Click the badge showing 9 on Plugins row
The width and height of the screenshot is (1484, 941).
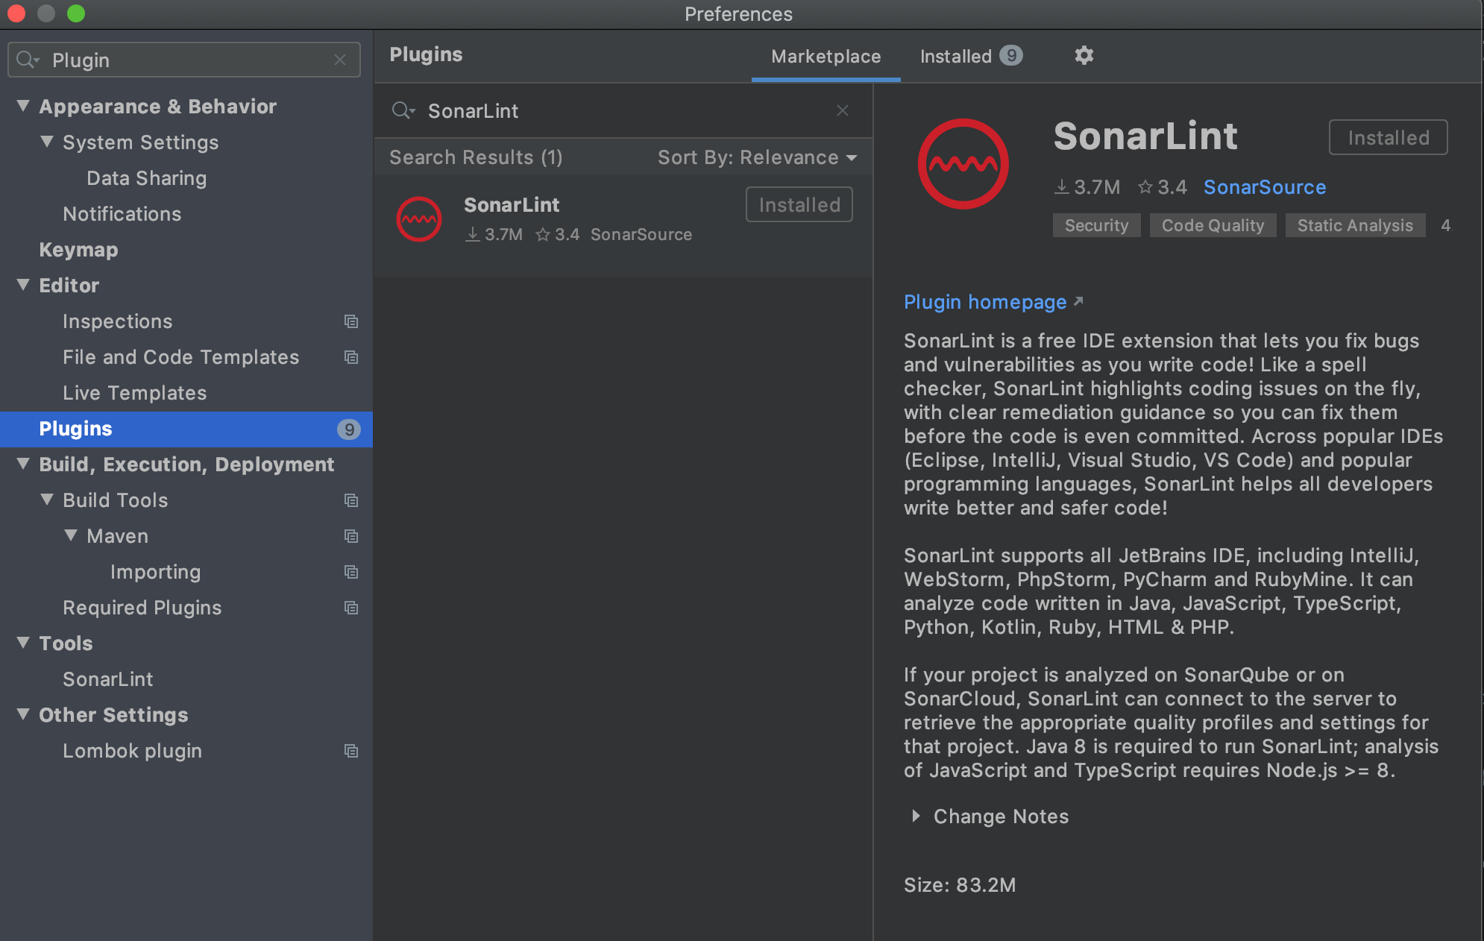click(x=348, y=429)
